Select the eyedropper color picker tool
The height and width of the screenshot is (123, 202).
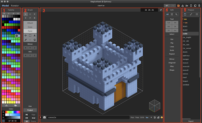pos(26,40)
